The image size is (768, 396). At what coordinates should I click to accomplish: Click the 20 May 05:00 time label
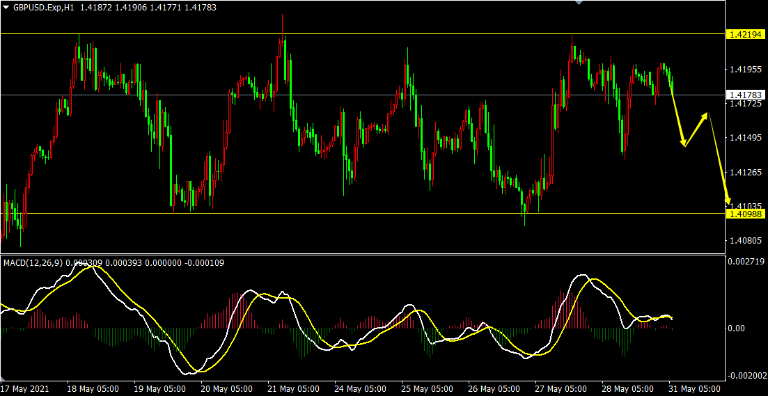pyautogui.click(x=226, y=388)
